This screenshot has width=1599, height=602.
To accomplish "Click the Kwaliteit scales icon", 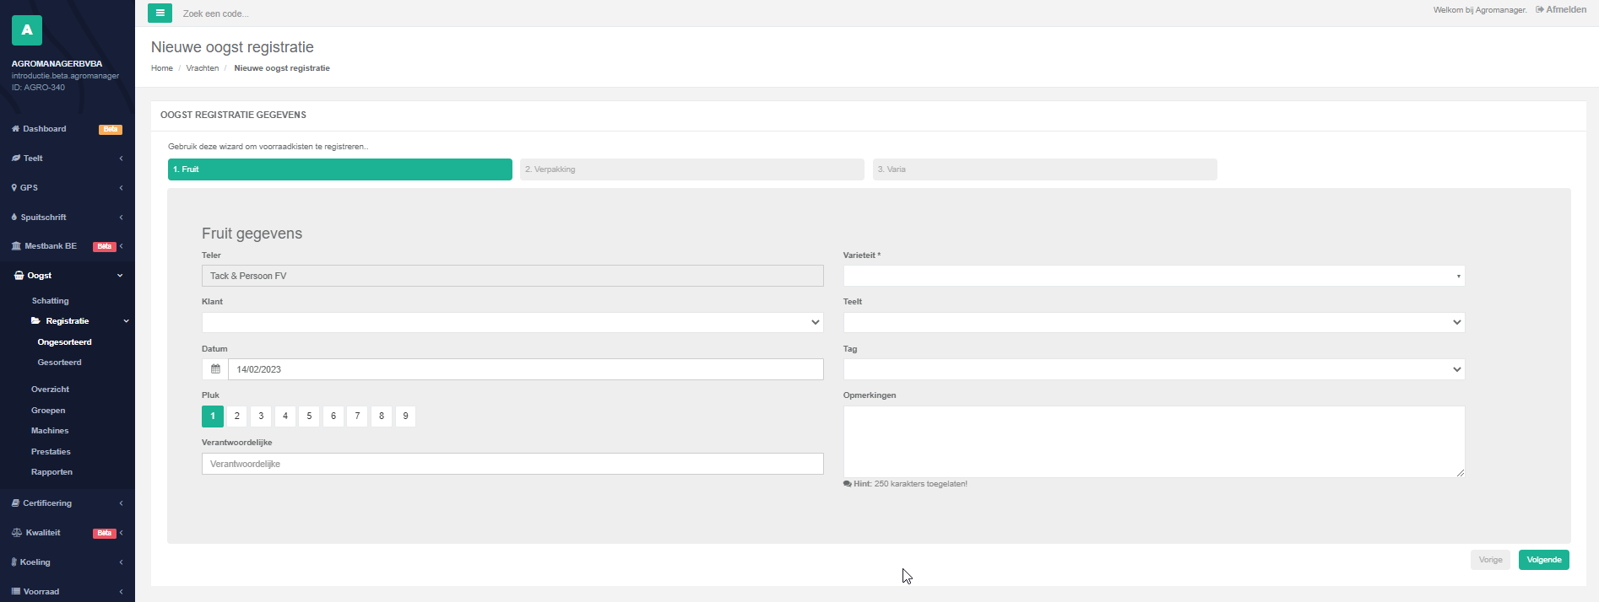I will point(17,533).
